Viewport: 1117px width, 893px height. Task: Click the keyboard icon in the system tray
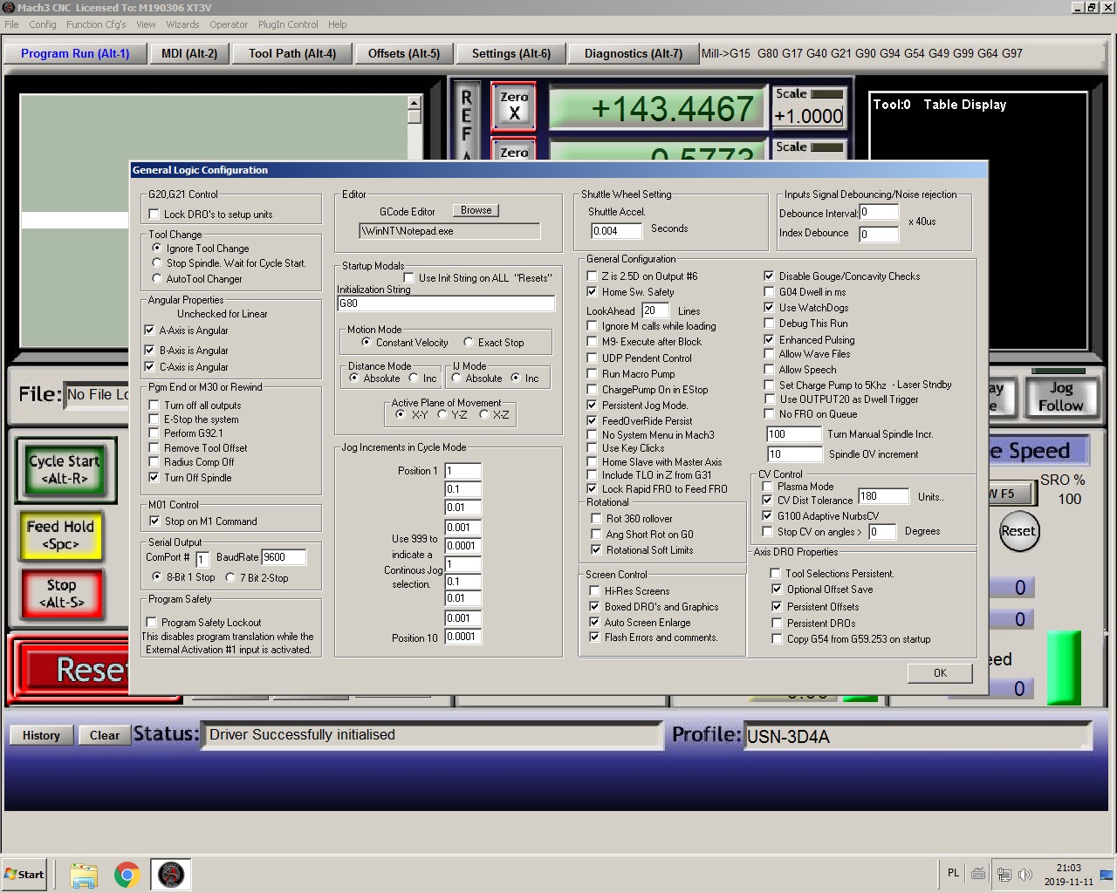click(978, 873)
